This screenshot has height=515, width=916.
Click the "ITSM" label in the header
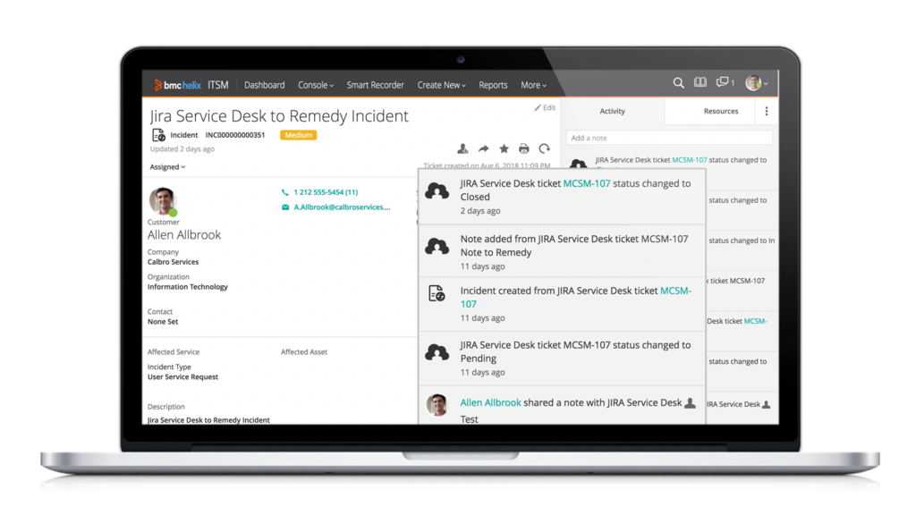point(218,85)
